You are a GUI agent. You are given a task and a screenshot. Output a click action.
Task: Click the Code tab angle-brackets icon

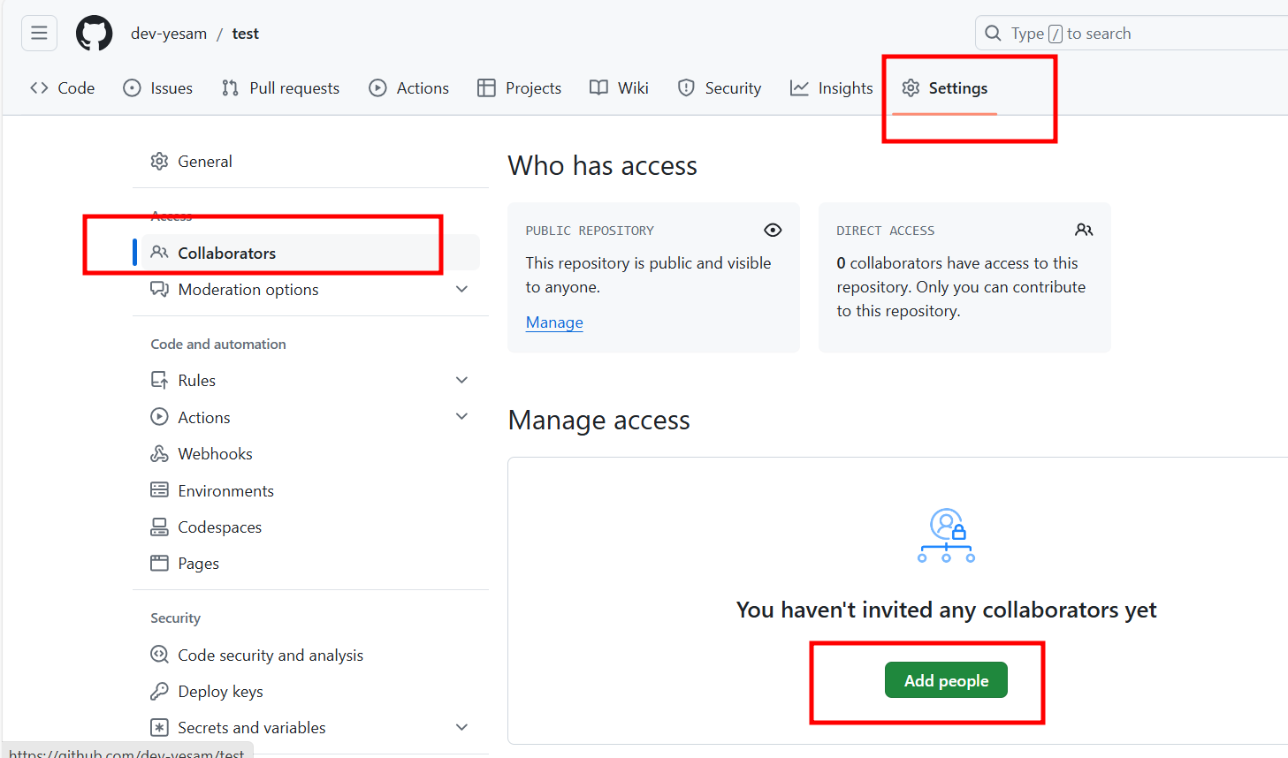point(39,87)
